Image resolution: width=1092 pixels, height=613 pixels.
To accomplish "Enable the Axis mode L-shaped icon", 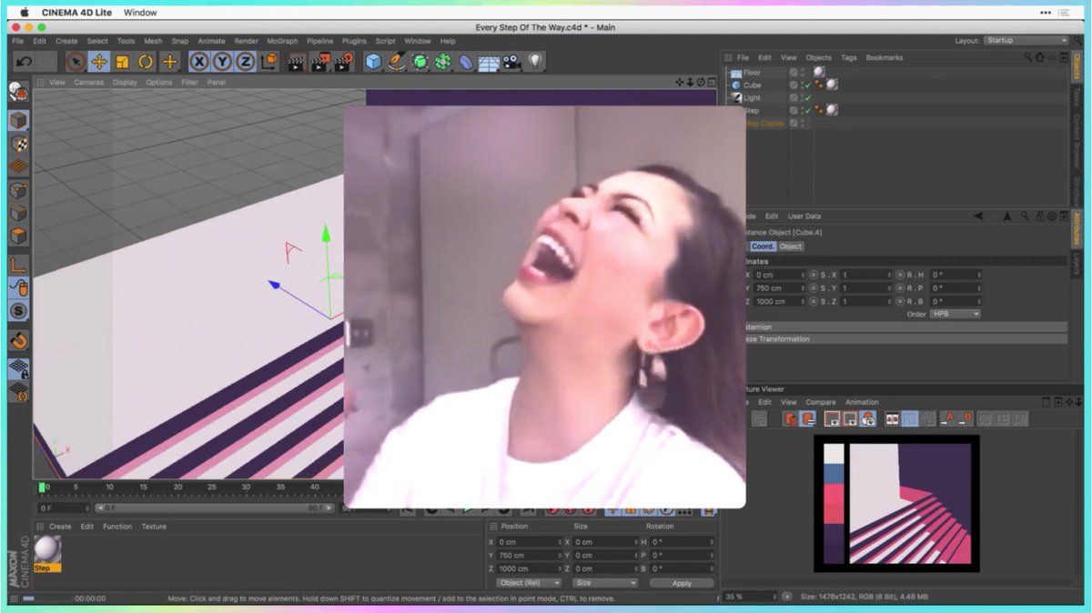I will pos(18,265).
